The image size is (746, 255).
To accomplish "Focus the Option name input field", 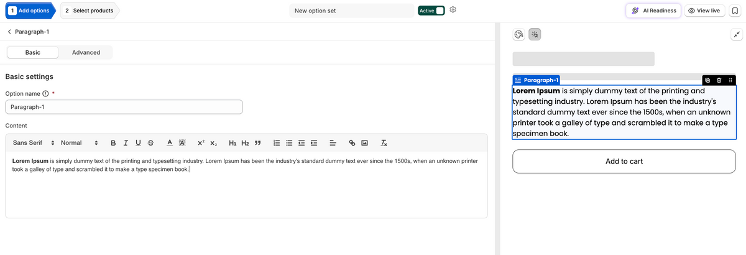I will 124,107.
